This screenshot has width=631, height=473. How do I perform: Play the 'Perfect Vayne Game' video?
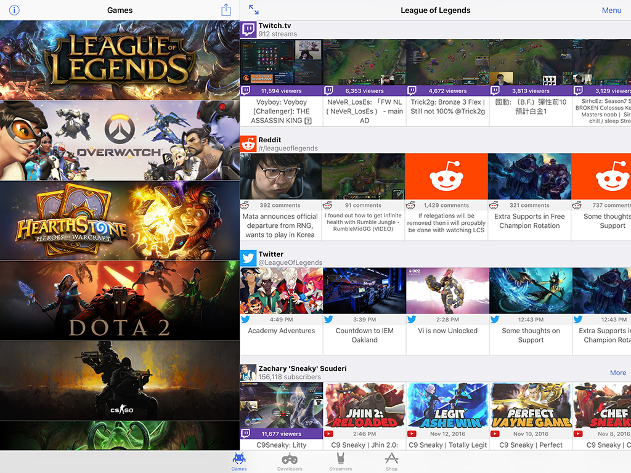pos(531,405)
